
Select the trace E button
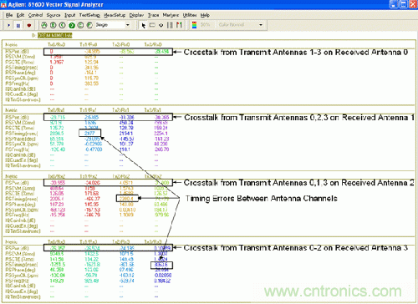(x=80, y=25)
